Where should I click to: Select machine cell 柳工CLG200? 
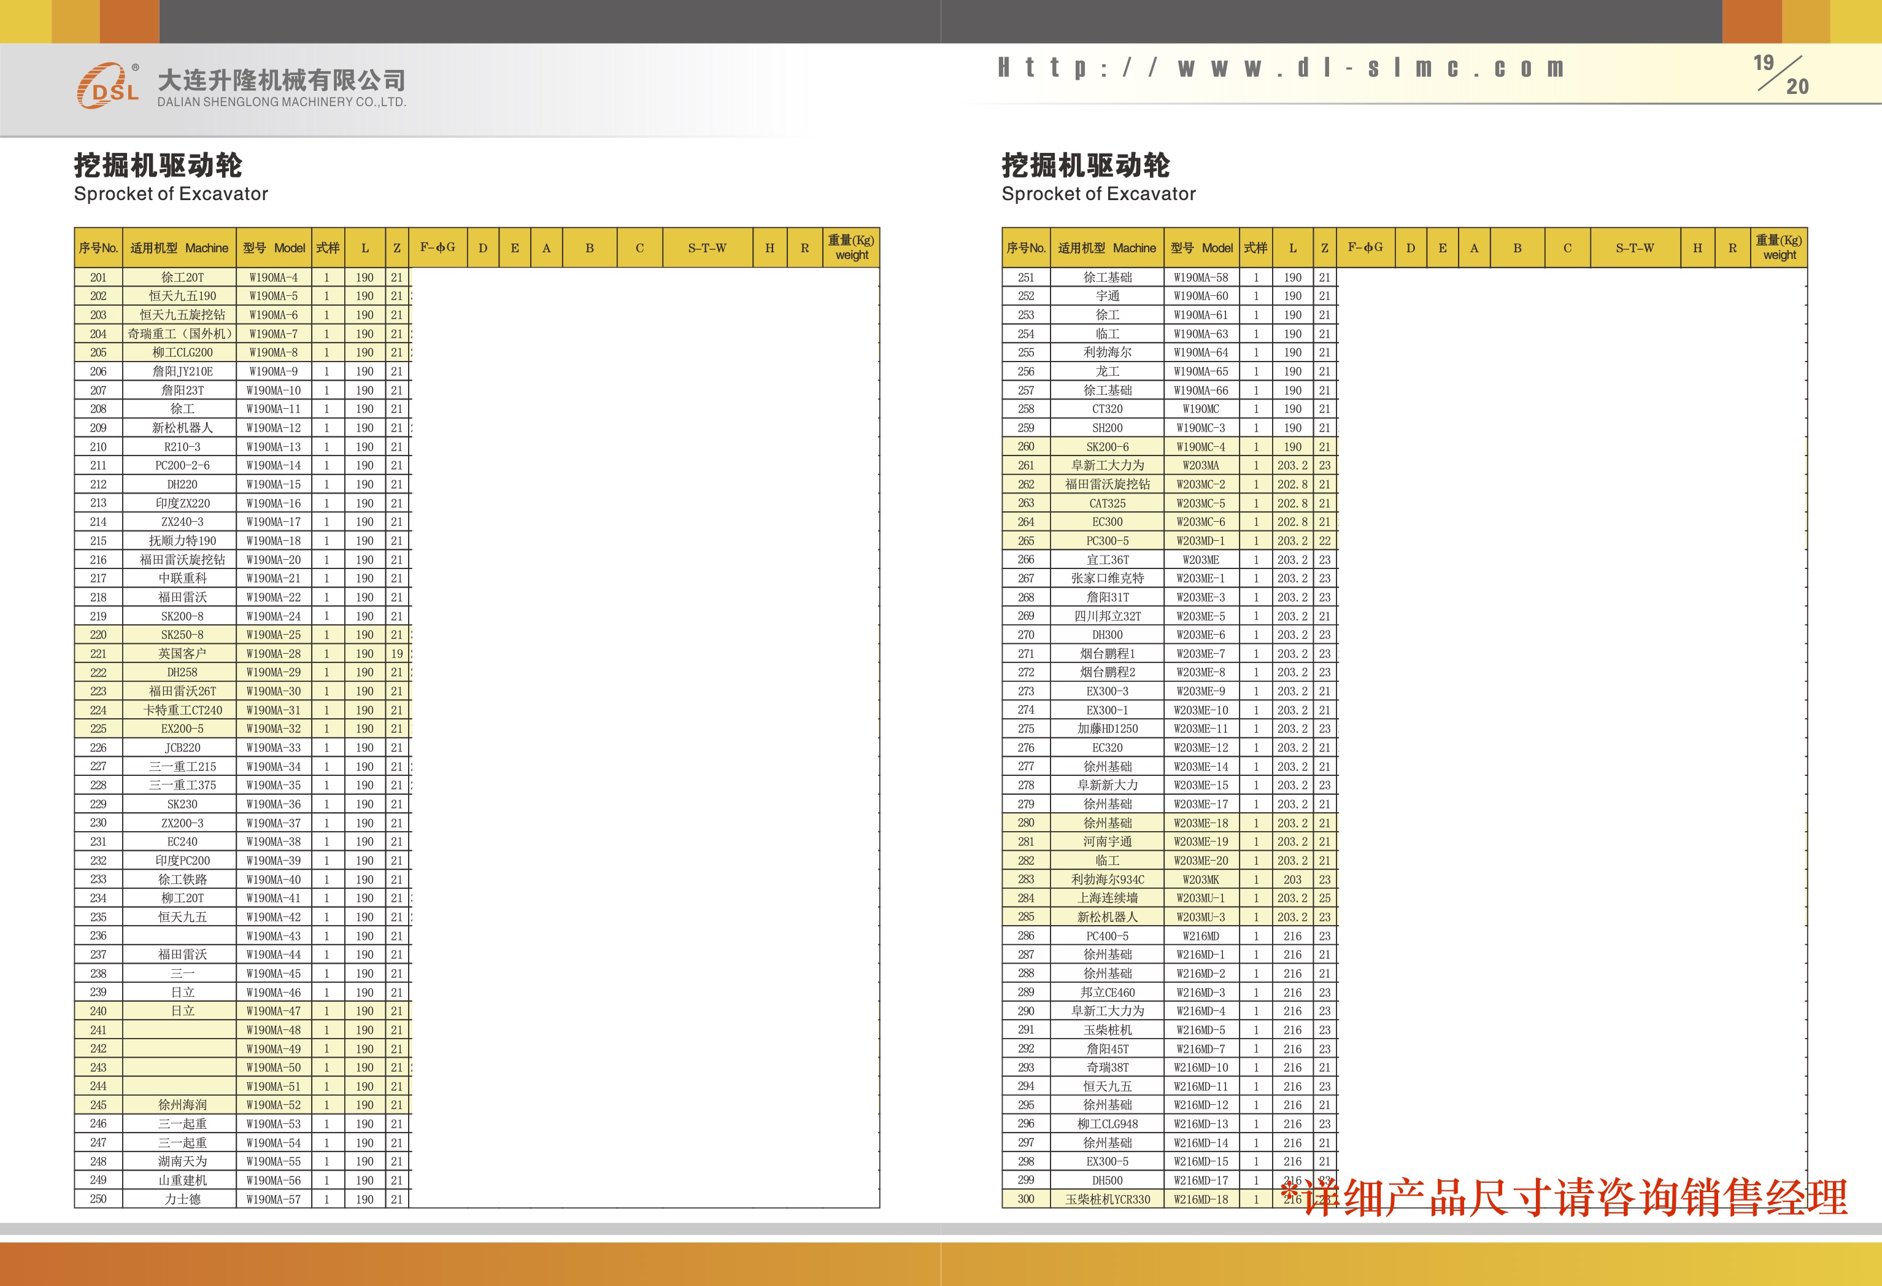[x=180, y=352]
